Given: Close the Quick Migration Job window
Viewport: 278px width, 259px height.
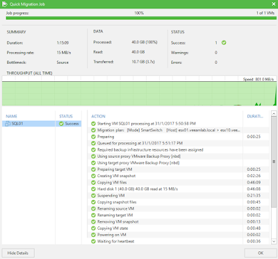Looking at the screenshot, I should [x=273, y=4].
